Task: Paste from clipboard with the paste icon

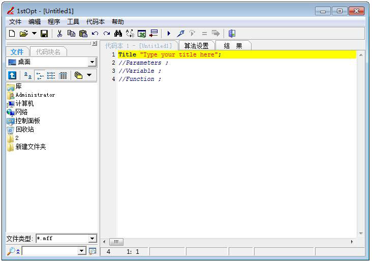Action: [83, 34]
